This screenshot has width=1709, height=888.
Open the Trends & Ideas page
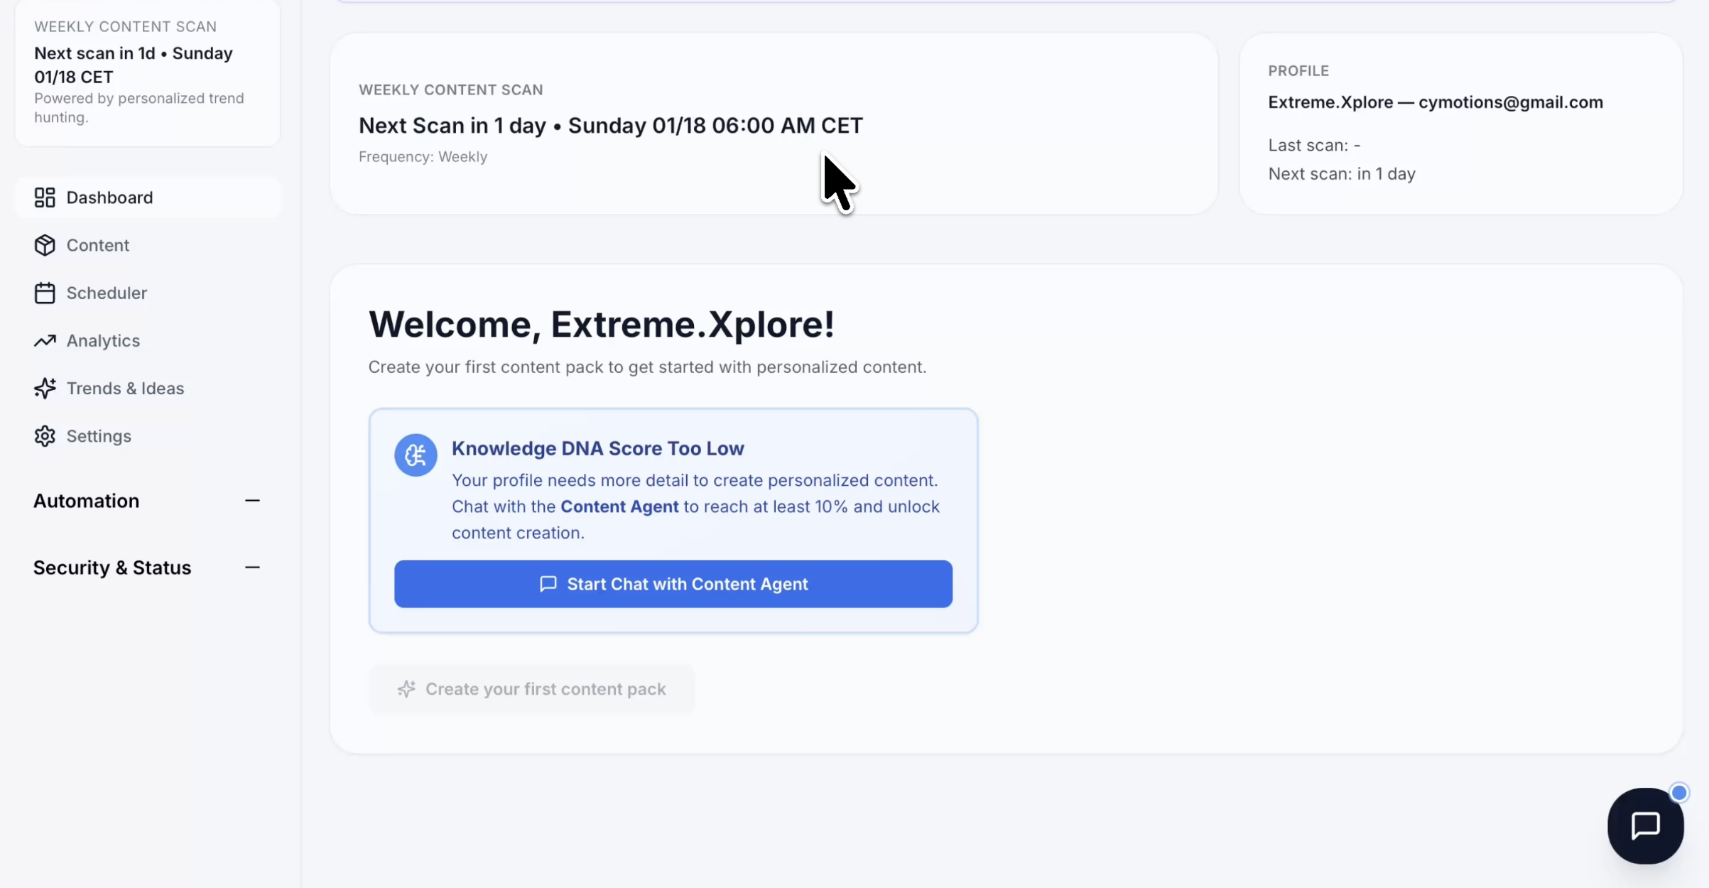click(125, 389)
